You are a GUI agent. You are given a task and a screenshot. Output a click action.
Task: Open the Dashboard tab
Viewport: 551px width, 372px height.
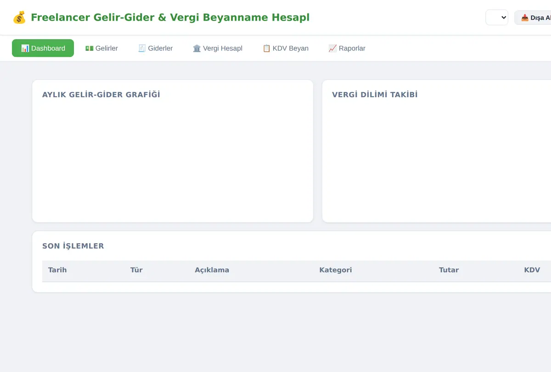(43, 48)
